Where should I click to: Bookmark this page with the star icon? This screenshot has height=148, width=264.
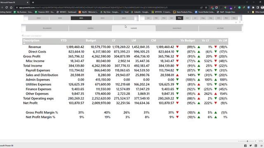click(x=206, y=7)
